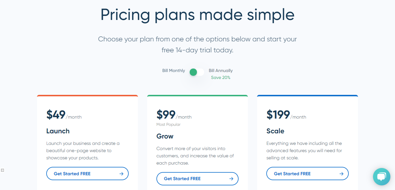Start the Scale plan with Get Started FREE
This screenshot has width=395, height=190.
[x=307, y=174]
